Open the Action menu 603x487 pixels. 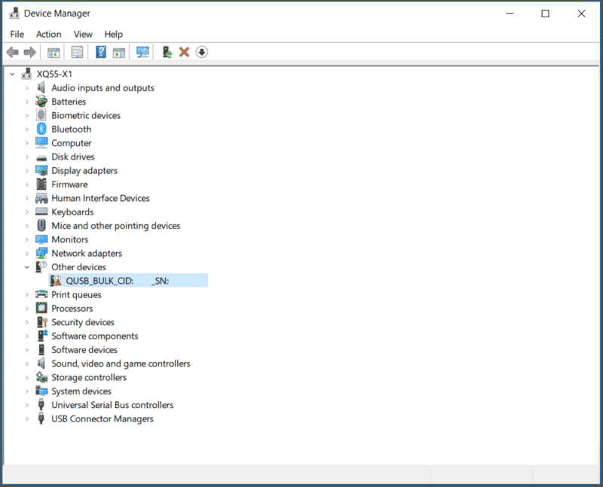tap(49, 34)
